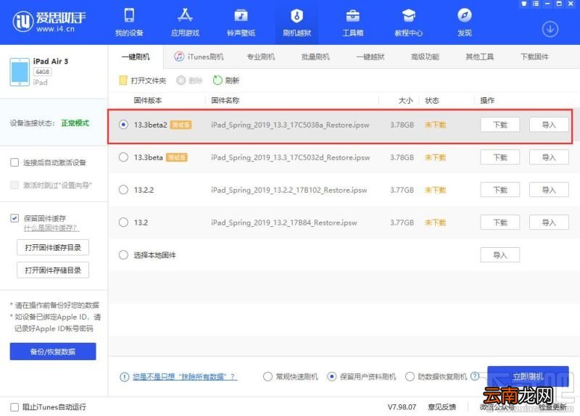Start flashing with 立即刷机 button
The width and height of the screenshot is (580, 416).
(x=528, y=376)
